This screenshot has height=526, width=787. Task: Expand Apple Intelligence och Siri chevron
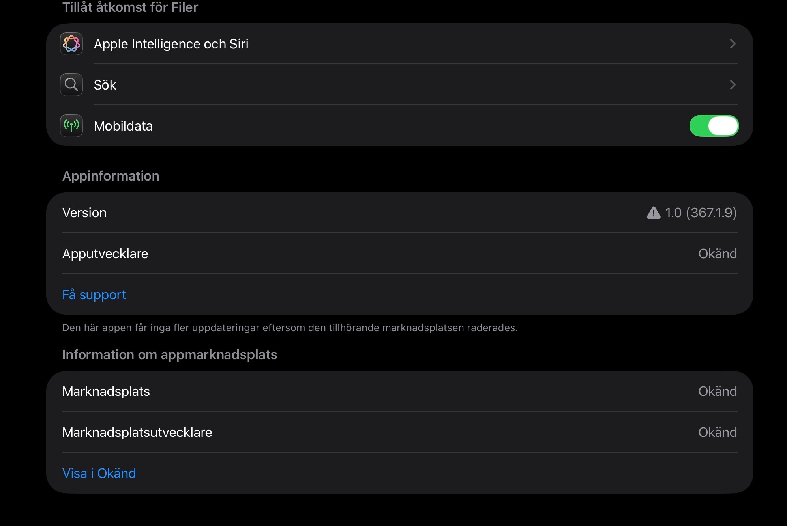click(733, 44)
